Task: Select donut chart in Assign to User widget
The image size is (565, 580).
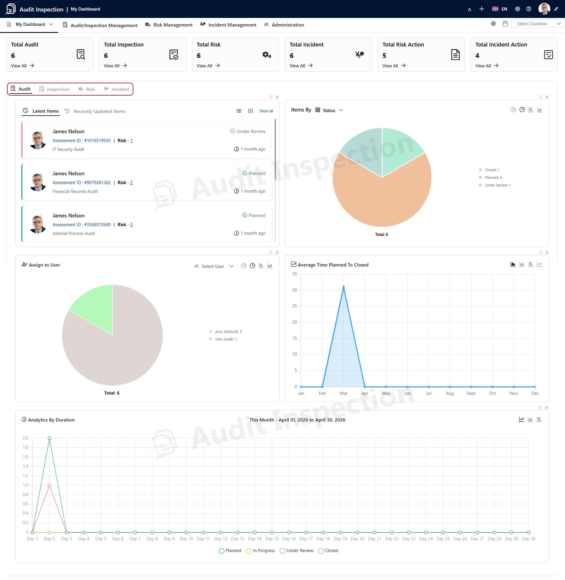Action: [244, 266]
